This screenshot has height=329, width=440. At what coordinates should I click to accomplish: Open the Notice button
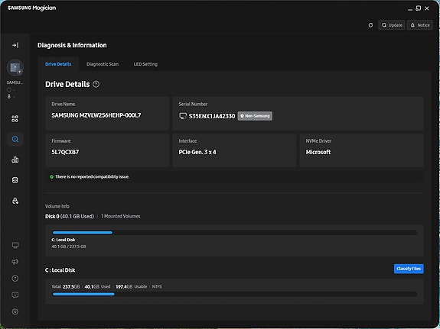pos(420,25)
